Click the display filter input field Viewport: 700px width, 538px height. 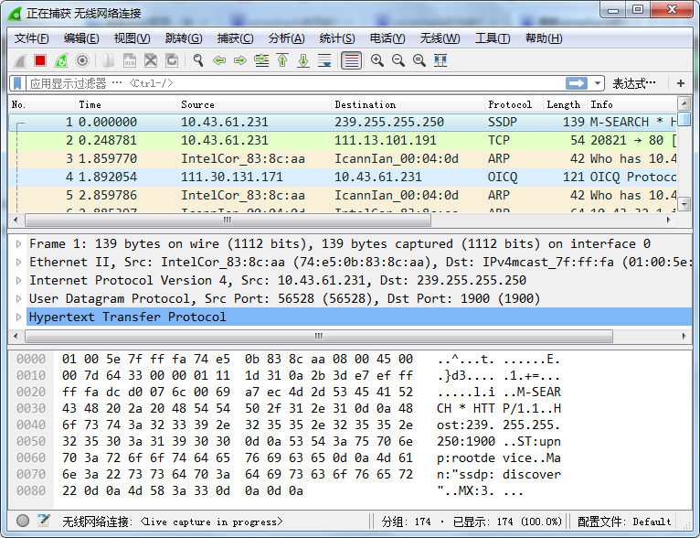tap(294, 83)
